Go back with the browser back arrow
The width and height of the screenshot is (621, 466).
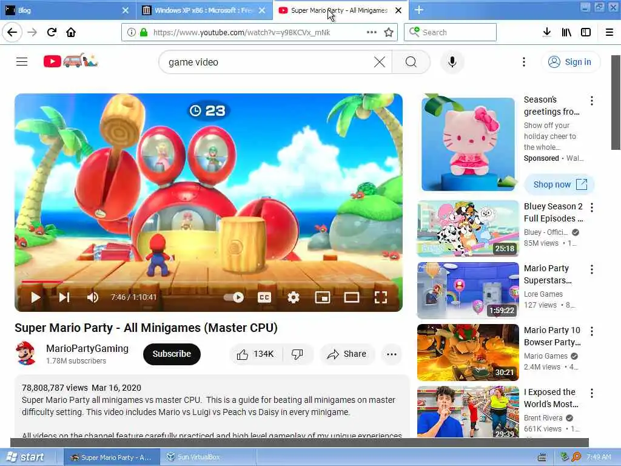(x=12, y=32)
